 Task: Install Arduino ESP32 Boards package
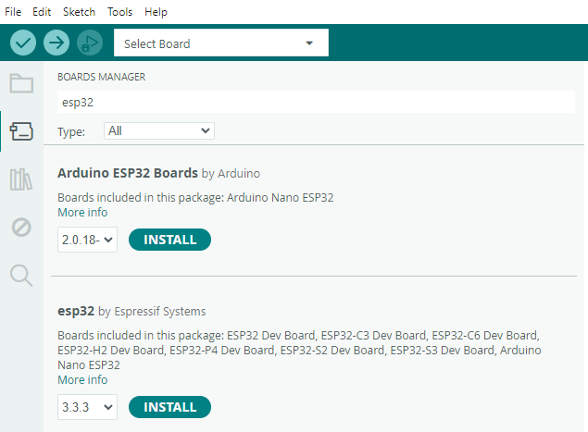(169, 240)
